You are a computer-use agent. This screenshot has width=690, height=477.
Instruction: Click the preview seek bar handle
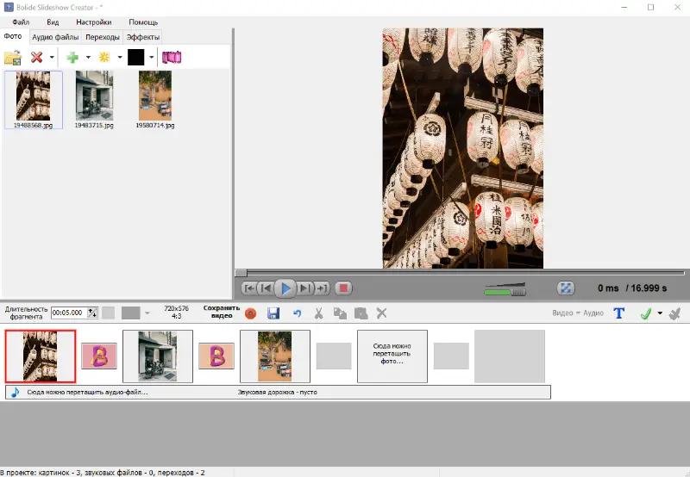tap(241, 273)
